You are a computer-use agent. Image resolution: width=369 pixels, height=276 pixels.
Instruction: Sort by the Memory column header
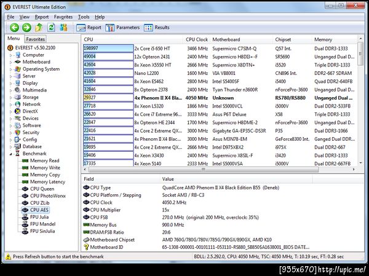pyautogui.click(x=335, y=39)
